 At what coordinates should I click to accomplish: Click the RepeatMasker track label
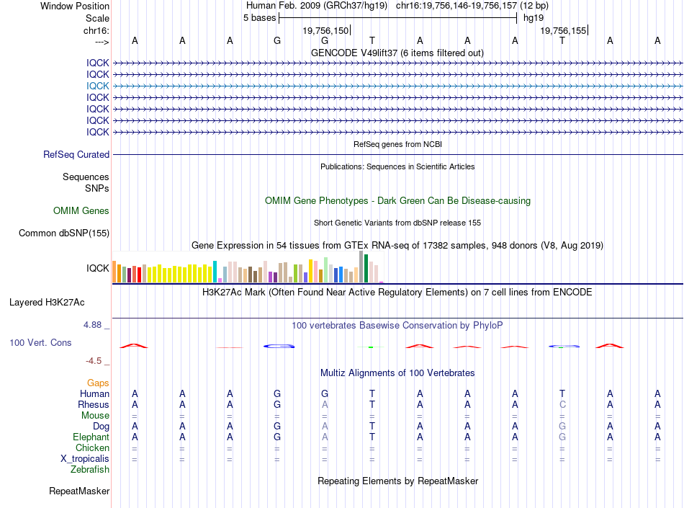[x=79, y=491]
